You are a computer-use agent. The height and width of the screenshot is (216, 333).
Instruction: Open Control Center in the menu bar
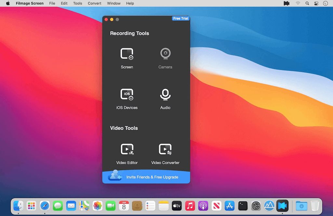[x=316, y=3]
